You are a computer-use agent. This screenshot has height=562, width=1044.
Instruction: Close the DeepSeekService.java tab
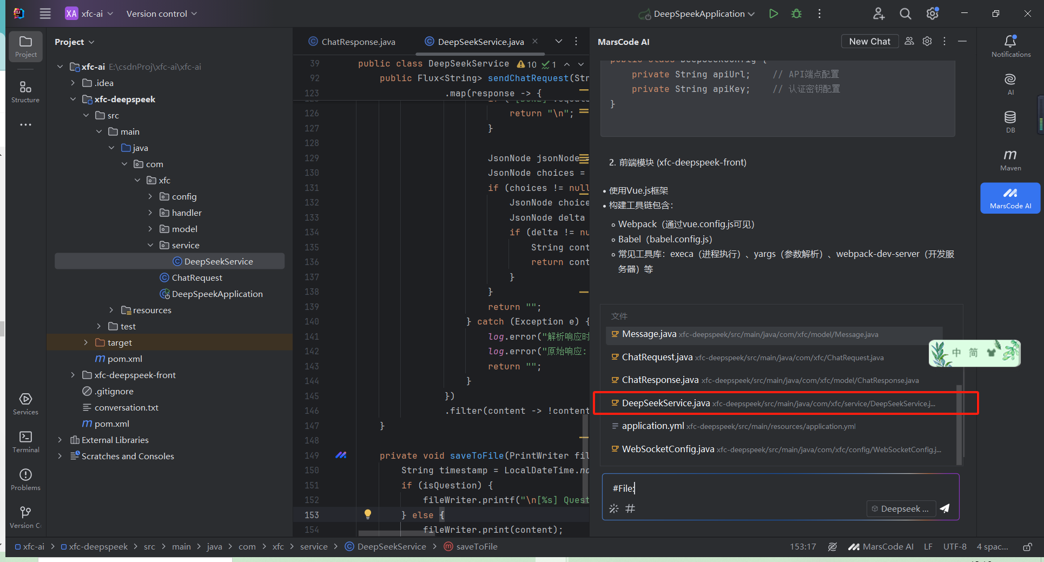535,41
